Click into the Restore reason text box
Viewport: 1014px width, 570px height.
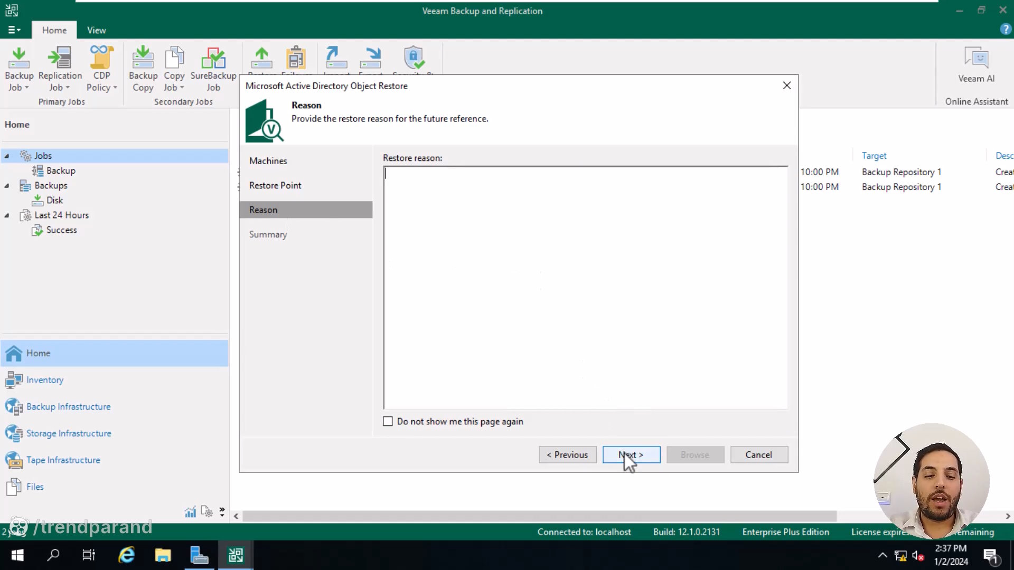[x=585, y=288]
